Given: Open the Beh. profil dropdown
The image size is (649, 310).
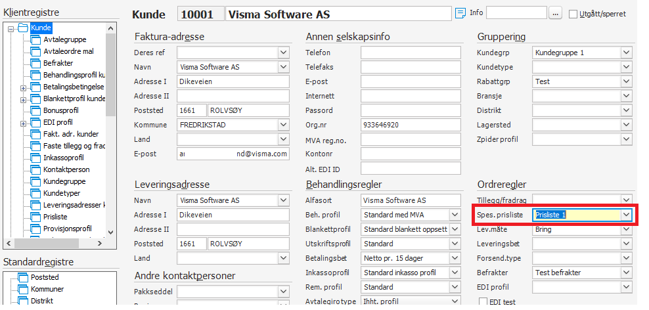Looking at the screenshot, I should [455, 215].
